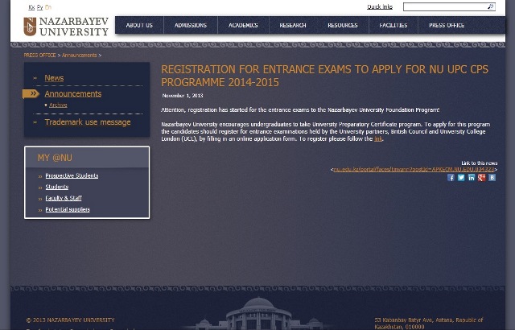The image size is (515, 330).
Task: Click the LinkedIn share icon
Action: tap(472, 178)
